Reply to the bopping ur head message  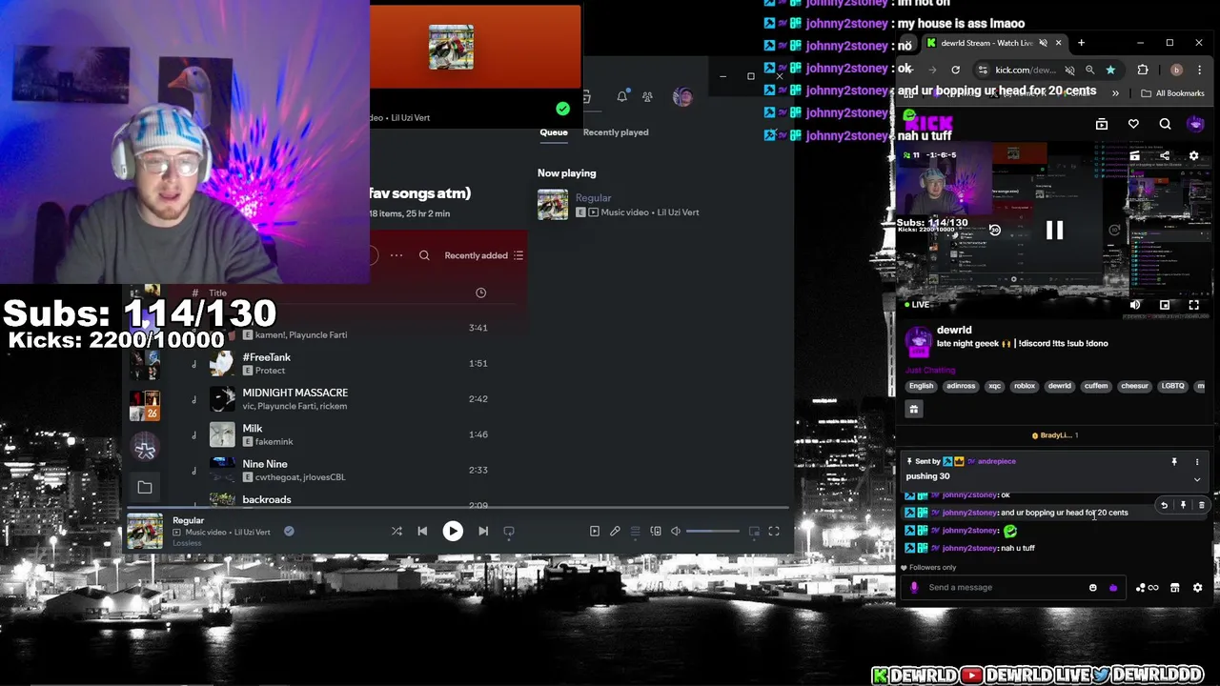click(x=1164, y=505)
